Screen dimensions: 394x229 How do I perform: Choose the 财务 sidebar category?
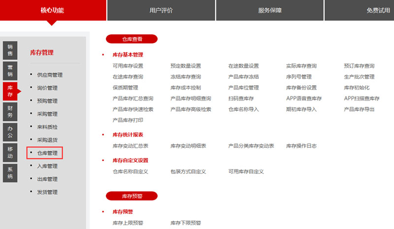10,111
